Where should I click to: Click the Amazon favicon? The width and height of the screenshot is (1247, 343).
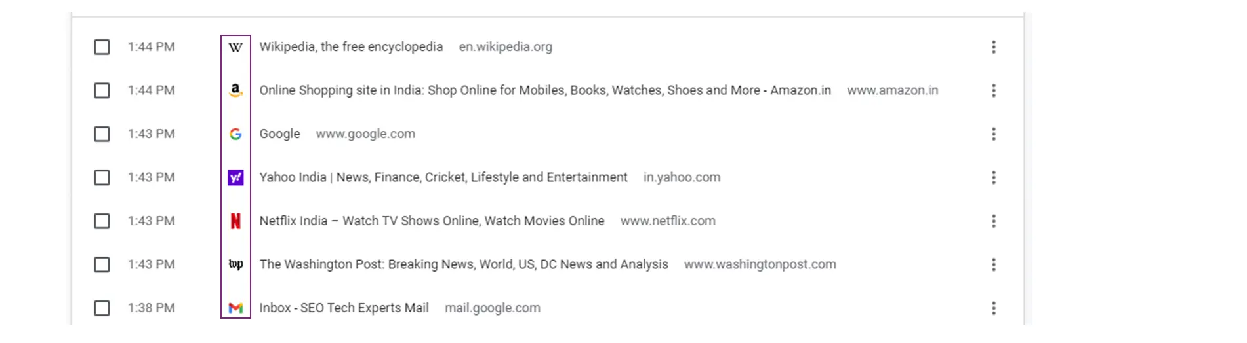[235, 90]
